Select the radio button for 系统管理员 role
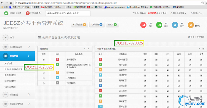Screen dimensions: 207x108 pyautogui.click(x=44, y=60)
